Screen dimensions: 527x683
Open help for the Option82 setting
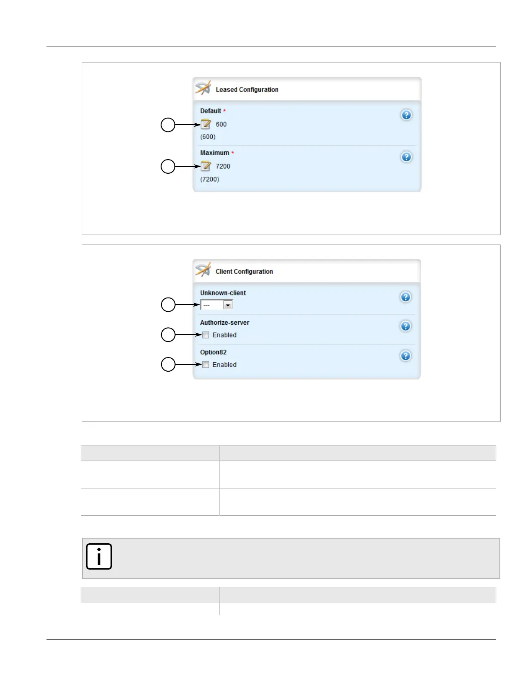tap(406, 356)
